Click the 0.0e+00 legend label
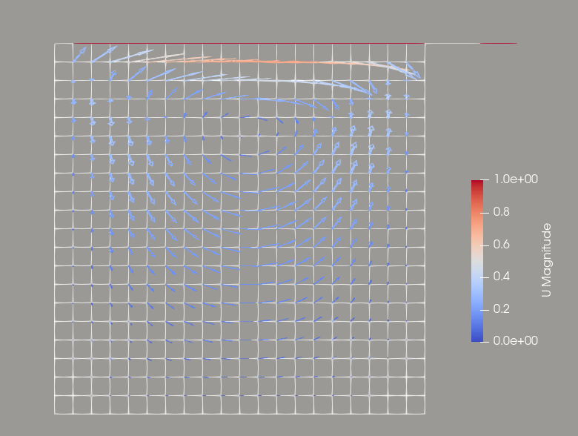578x436 pixels. coord(516,340)
